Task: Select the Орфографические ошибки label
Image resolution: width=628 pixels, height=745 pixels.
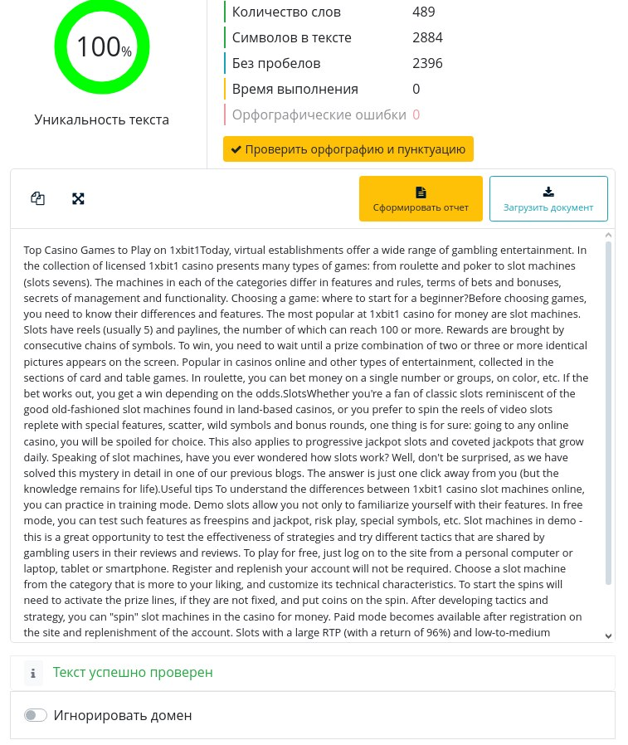Action: [319, 114]
